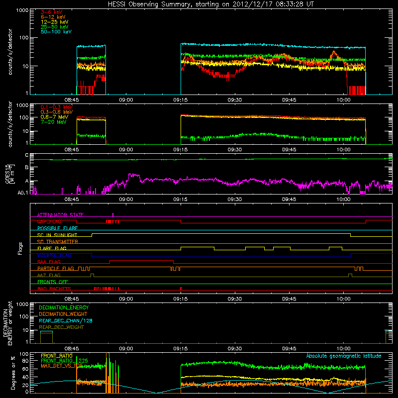The height and width of the screenshot is (398, 398).
Task: Click the yellow 12-25 keV legend label
Action: coord(54,22)
